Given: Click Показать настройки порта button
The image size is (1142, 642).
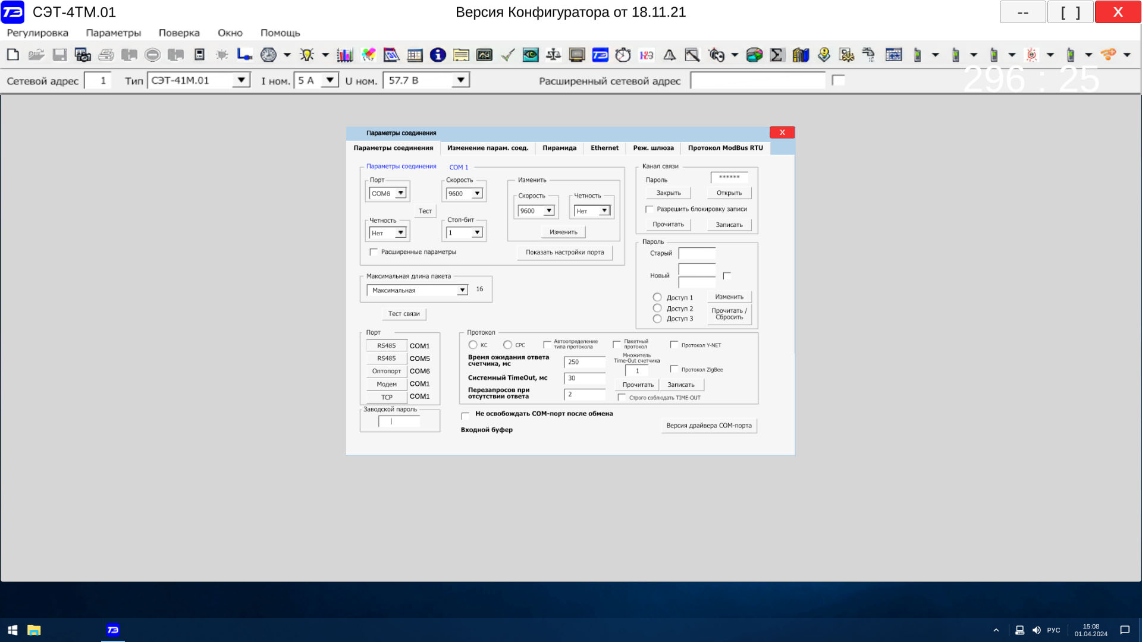Looking at the screenshot, I should click(564, 252).
